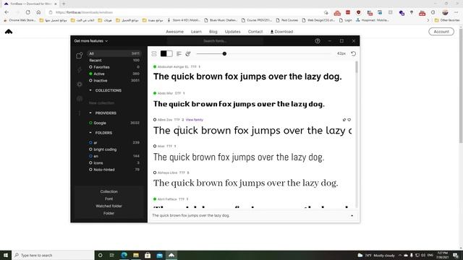Refresh the browser page
The width and height of the screenshot is (463, 260).
[x=27, y=12]
